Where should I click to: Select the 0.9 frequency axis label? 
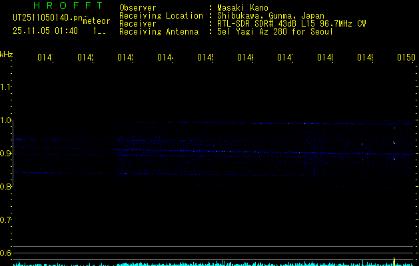7,154
